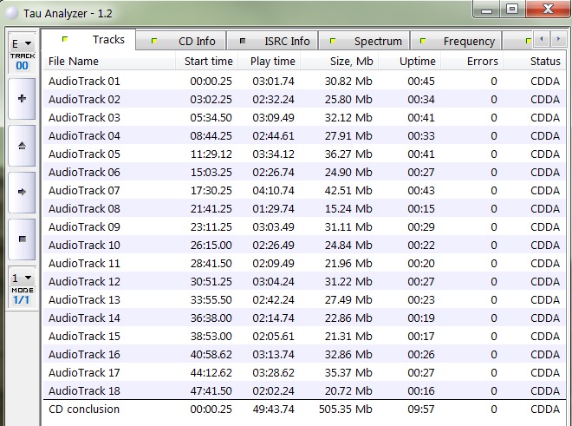
Task: Click the plus button in left sidebar
Action: [x=21, y=99]
